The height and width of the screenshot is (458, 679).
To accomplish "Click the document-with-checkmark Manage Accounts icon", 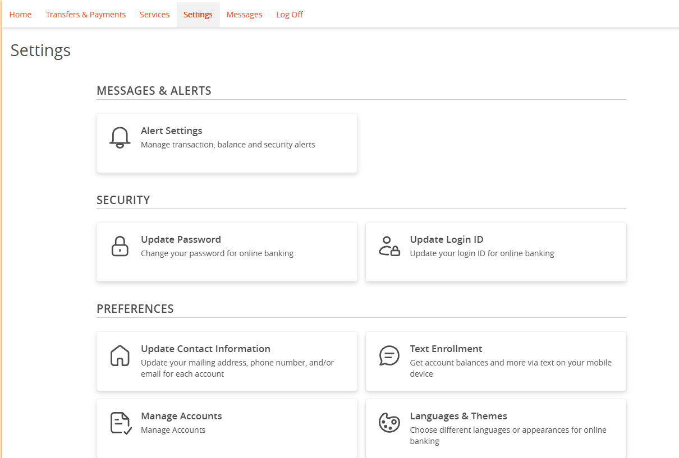I will click(120, 422).
